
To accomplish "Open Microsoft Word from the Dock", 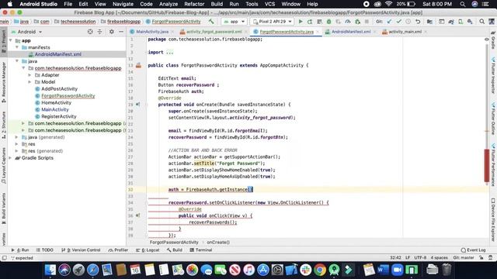I will pyautogui.click(x=383, y=270).
